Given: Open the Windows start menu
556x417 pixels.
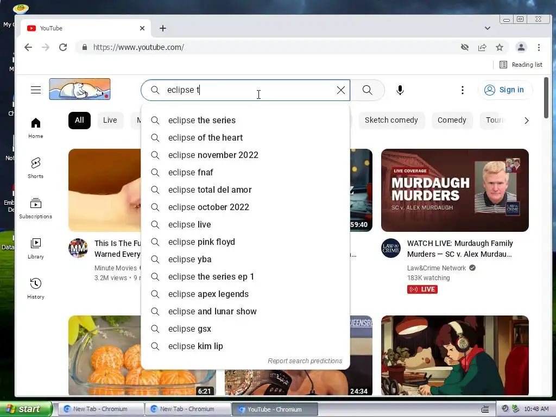Looking at the screenshot, I should [26, 409].
